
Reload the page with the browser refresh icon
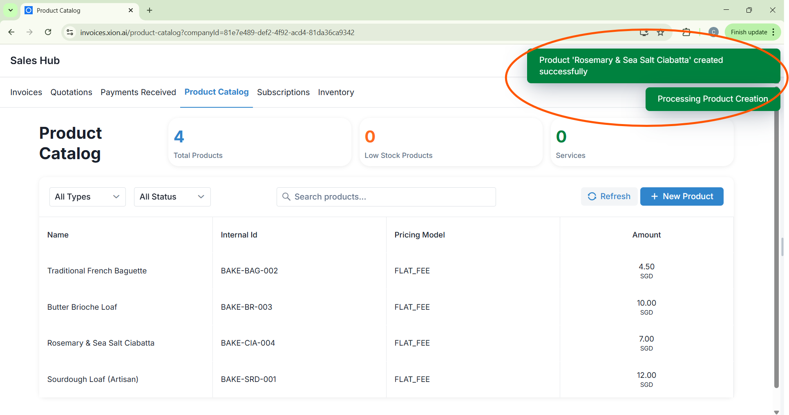pyautogui.click(x=48, y=32)
